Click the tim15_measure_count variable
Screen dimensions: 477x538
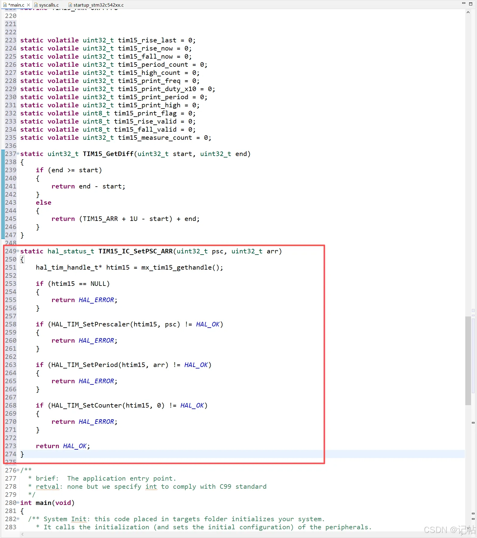[x=155, y=138]
